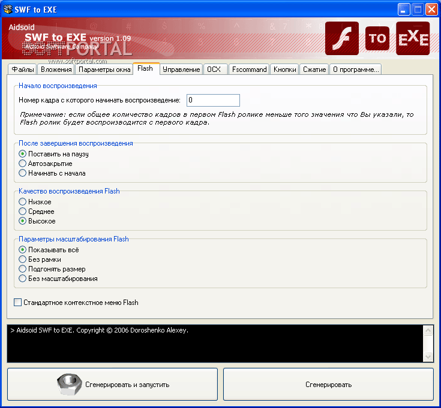
Task: Choose the Автозакрытие option
Action: tap(46, 164)
